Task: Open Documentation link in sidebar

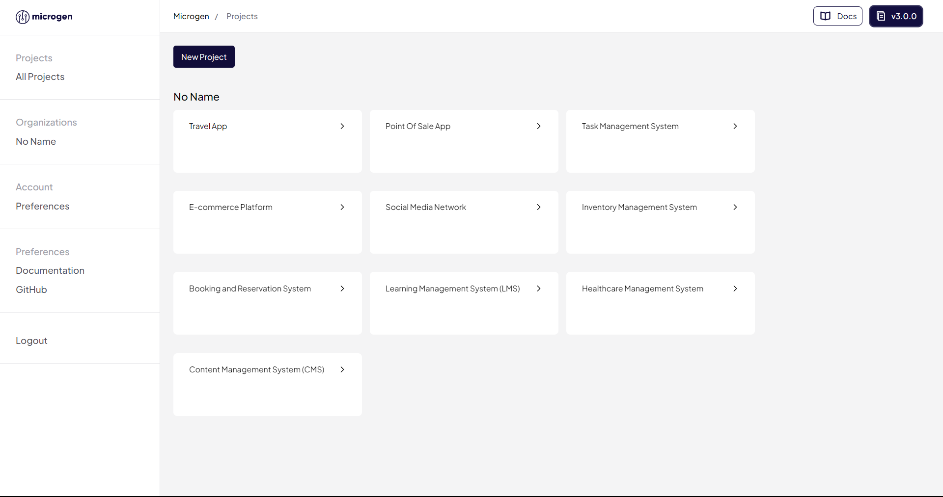Action: pos(50,270)
